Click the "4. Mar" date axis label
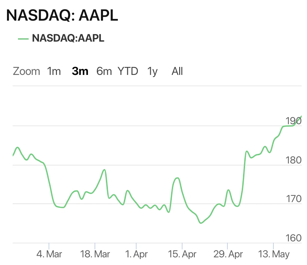The height and width of the screenshot is (265, 307). [x=49, y=254]
